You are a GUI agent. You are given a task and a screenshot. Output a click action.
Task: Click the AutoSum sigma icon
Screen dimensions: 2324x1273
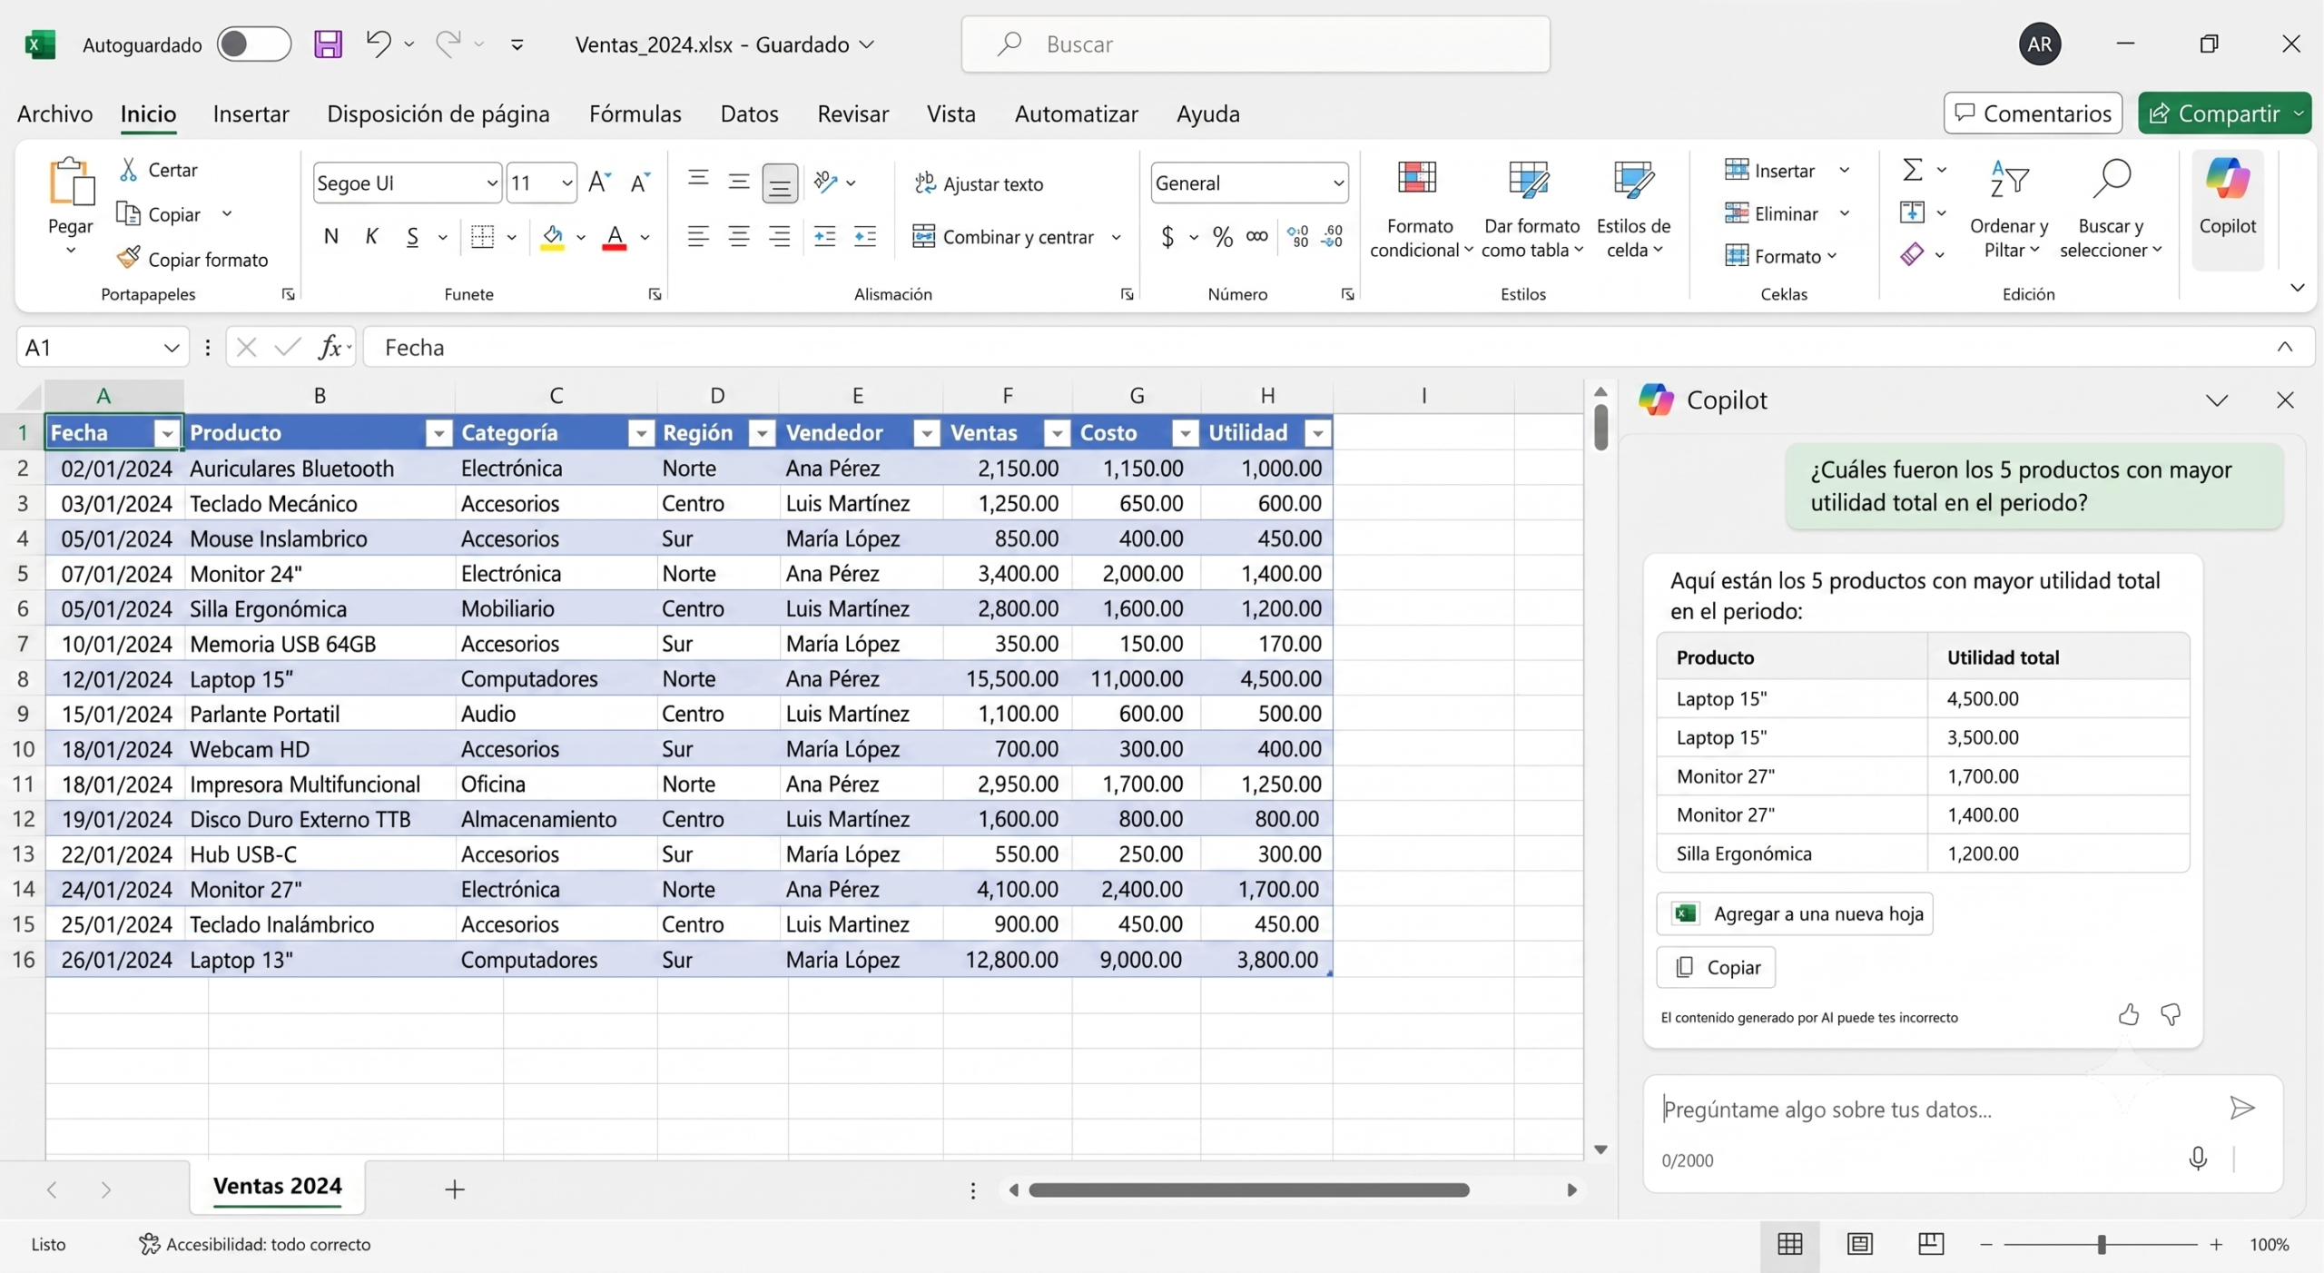(x=1912, y=170)
